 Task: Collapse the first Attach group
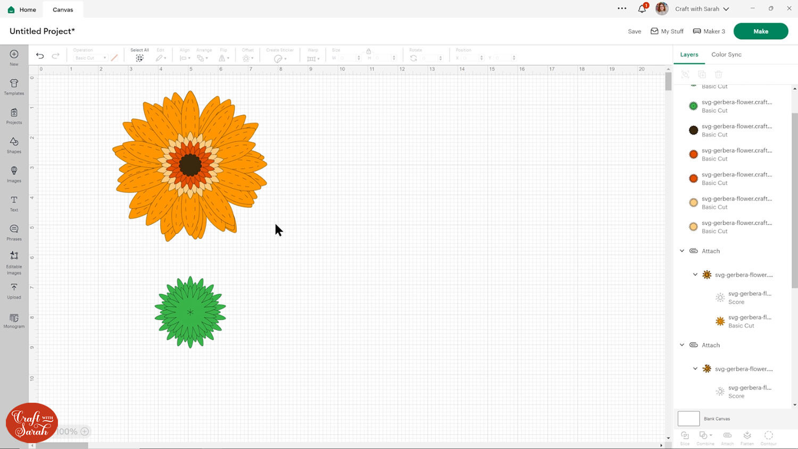(682, 251)
